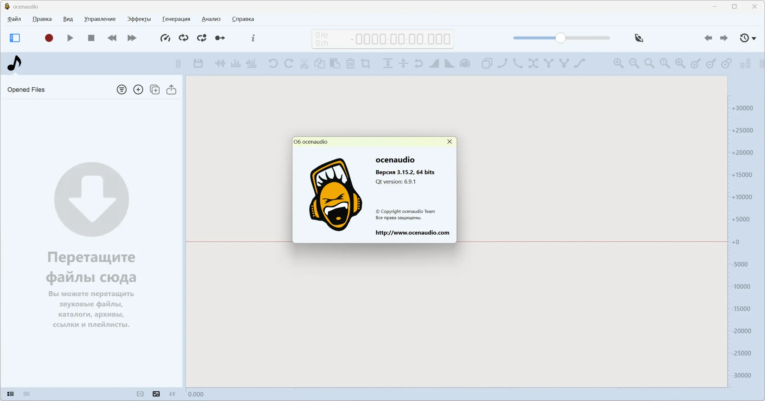Toggle the loop playback icon
The image size is (765, 401).
(183, 38)
